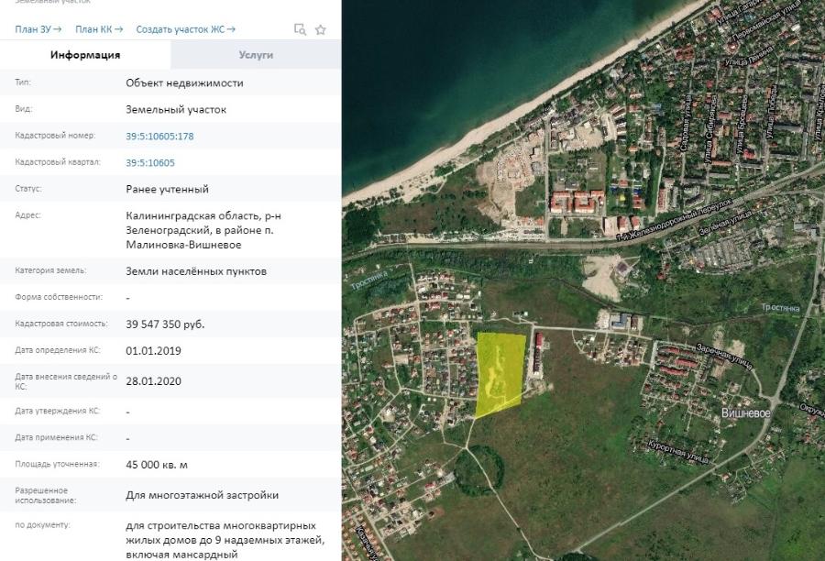Open the План ЗУ link

(38, 29)
